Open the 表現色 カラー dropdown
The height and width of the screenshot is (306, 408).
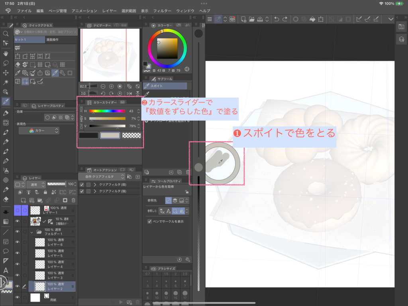(x=44, y=131)
